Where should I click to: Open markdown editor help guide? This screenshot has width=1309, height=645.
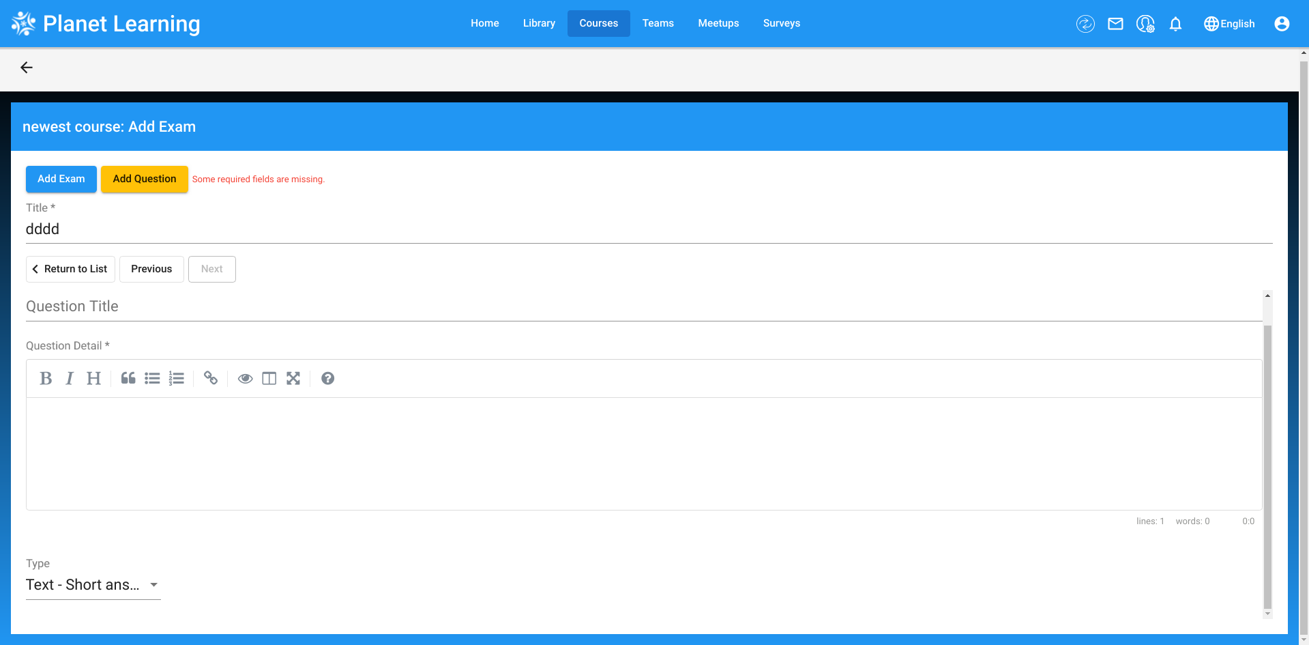327,378
